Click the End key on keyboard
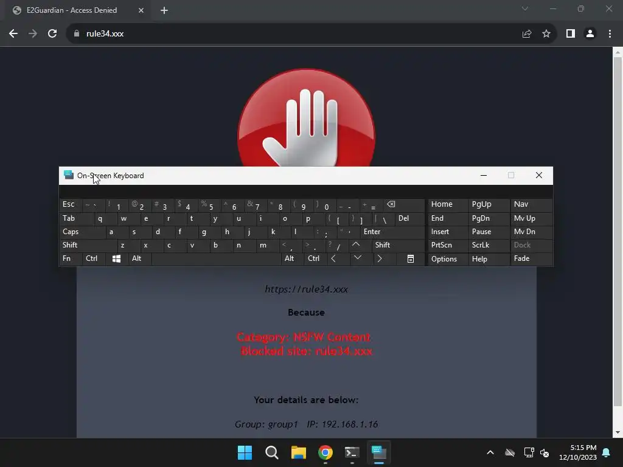623x467 pixels. pos(448,218)
